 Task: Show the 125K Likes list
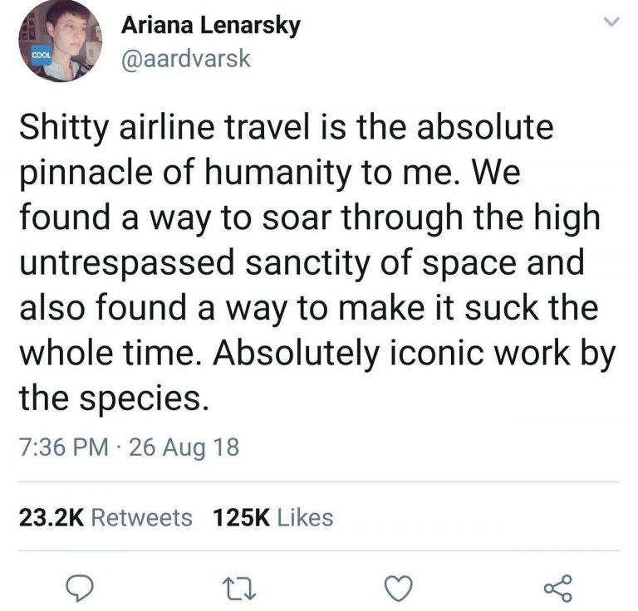273,518
